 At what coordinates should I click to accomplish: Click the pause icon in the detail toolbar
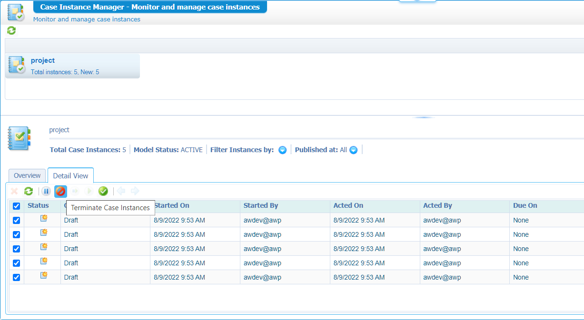tap(46, 191)
